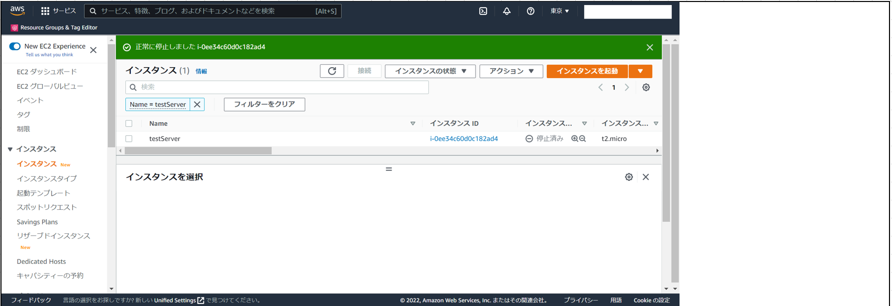
Task: Open the Tokyo region dropdown
Action: click(x=559, y=11)
